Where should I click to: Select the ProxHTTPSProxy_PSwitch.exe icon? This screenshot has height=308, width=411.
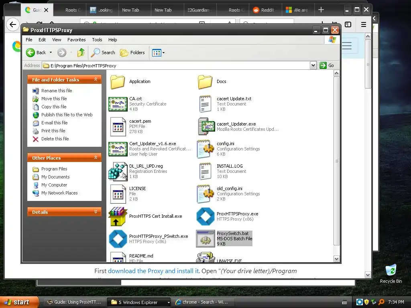pos(118,239)
